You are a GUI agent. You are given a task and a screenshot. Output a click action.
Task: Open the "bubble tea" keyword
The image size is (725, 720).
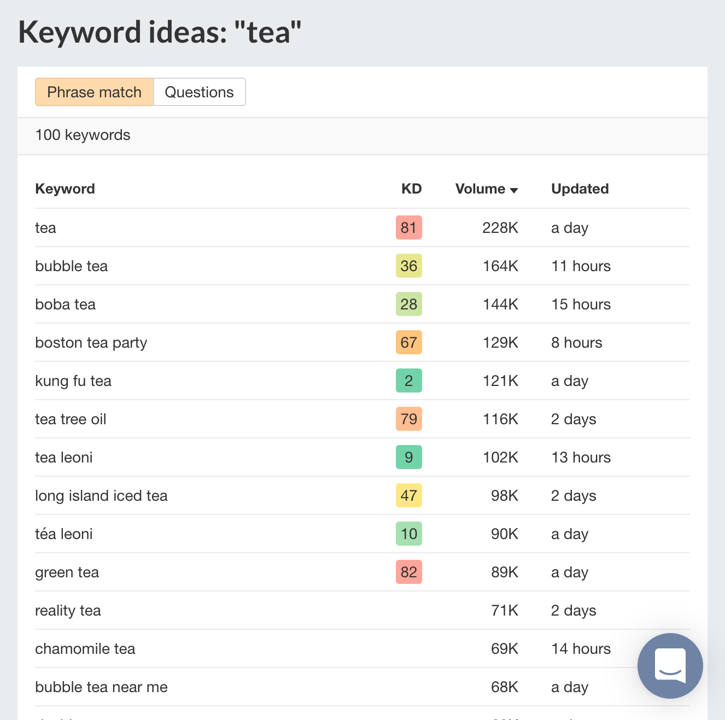72,266
